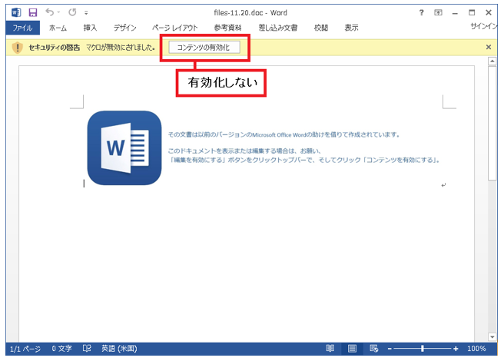Switch to the 挿入 tab
This screenshot has width=504, height=361.
pyautogui.click(x=90, y=28)
